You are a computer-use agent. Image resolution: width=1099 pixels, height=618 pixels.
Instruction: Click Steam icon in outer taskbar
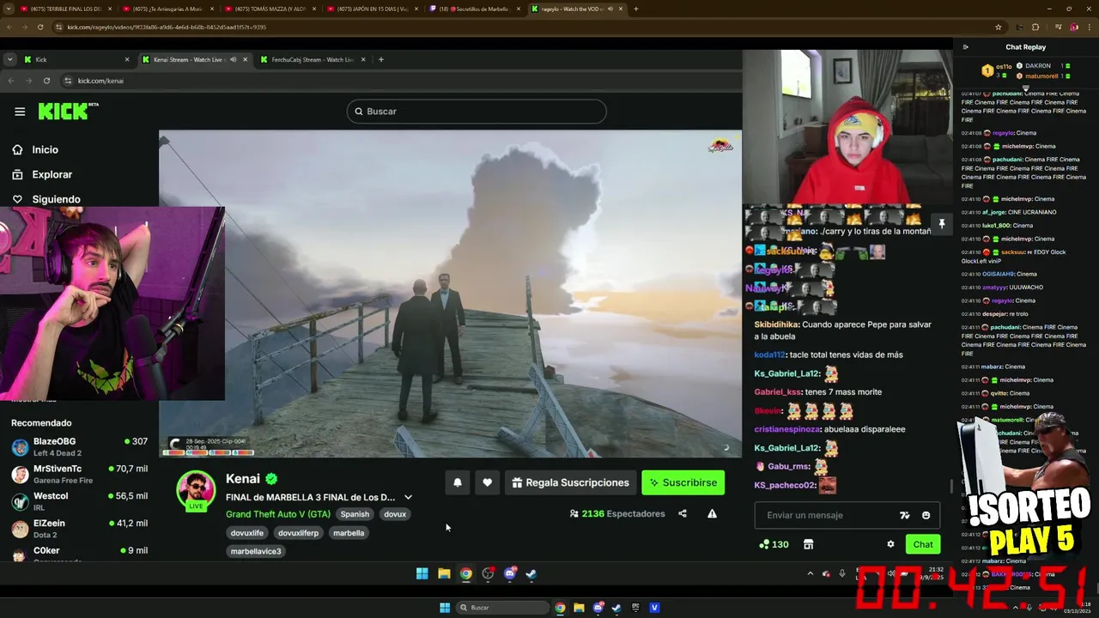tap(616, 608)
